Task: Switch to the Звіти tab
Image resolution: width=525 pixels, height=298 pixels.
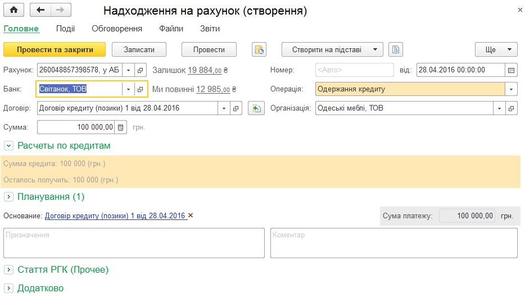Action: 210,29
